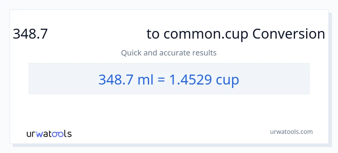The width and height of the screenshot is (338, 153).
Task: Open the urwatools.com link
Action: tap(292, 132)
